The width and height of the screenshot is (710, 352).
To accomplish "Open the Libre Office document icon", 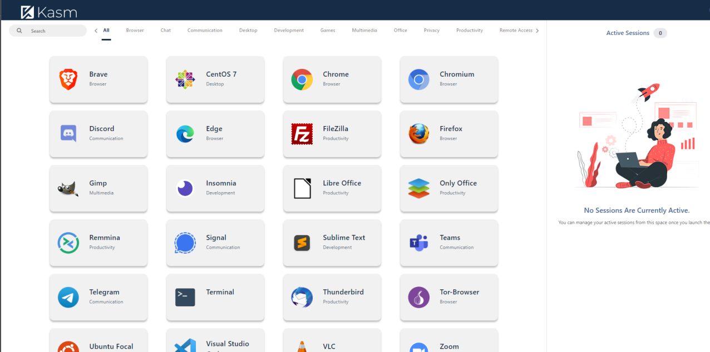I will coord(302,188).
